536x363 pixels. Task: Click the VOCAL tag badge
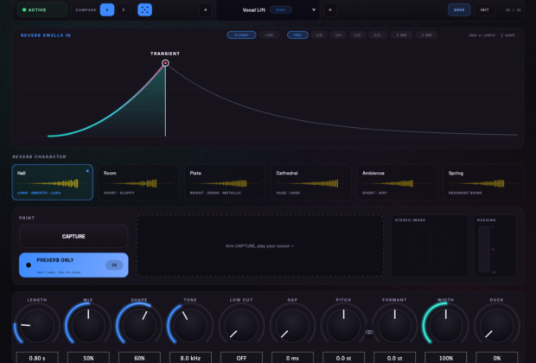click(x=281, y=10)
